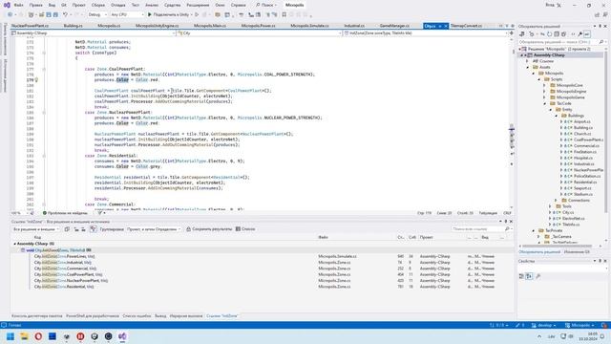Click the undo arrow in the toolbar

[x=65, y=14]
